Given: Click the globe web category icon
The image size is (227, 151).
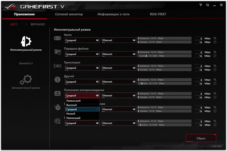Looking at the screenshot, I should point(57,121).
